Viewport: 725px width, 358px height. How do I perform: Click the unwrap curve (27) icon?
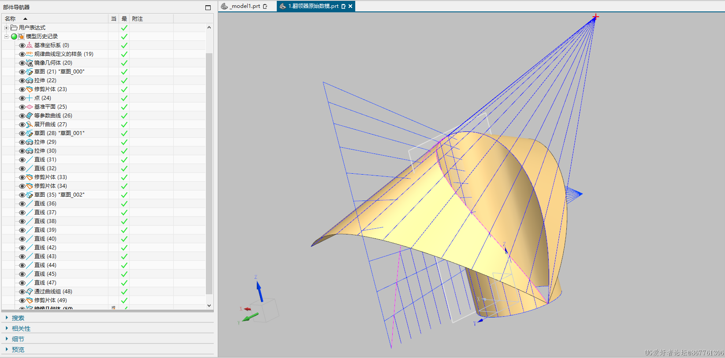pyautogui.click(x=30, y=124)
